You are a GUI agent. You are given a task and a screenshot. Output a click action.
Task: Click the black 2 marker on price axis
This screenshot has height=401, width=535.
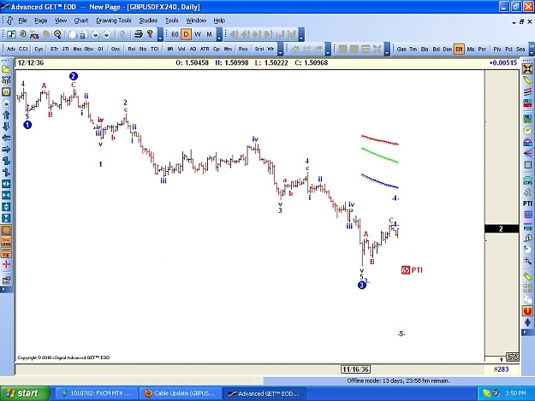pos(502,228)
